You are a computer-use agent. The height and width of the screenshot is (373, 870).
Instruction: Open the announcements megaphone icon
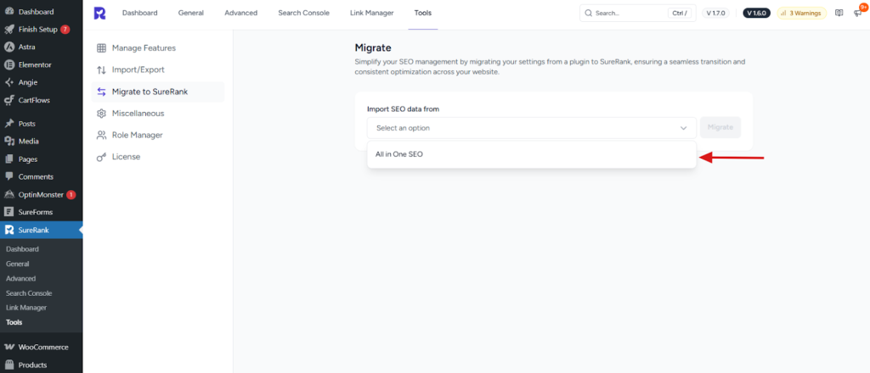857,14
